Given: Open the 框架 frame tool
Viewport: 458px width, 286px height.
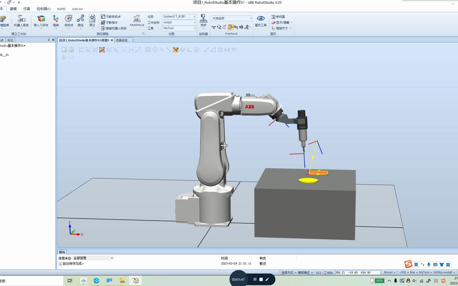Looking at the screenshot, I should [56, 21].
